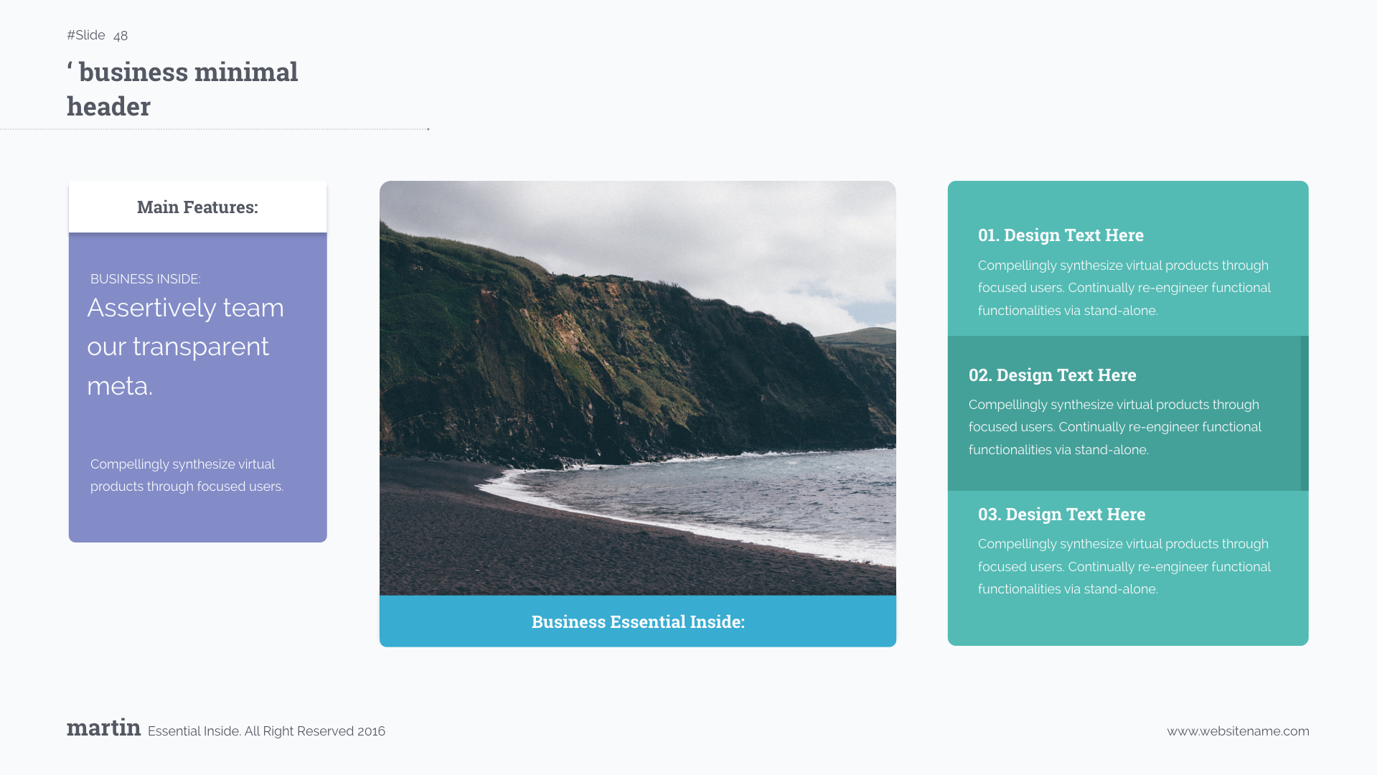Open the '01. Design Text Here' section

(x=1061, y=235)
